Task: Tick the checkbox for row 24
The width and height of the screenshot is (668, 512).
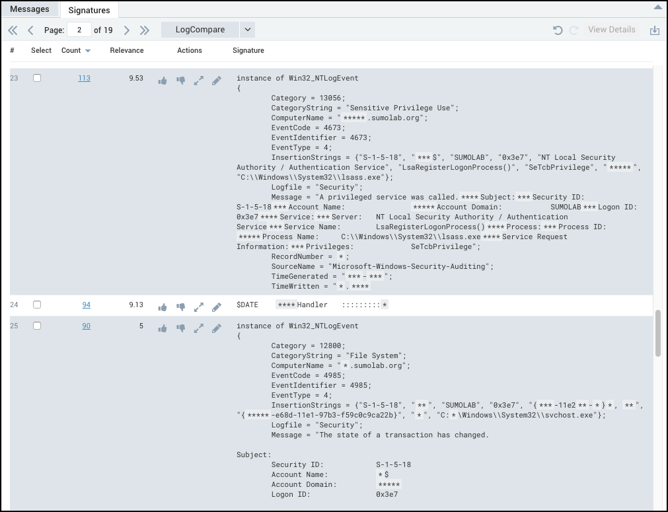Action: tap(37, 305)
